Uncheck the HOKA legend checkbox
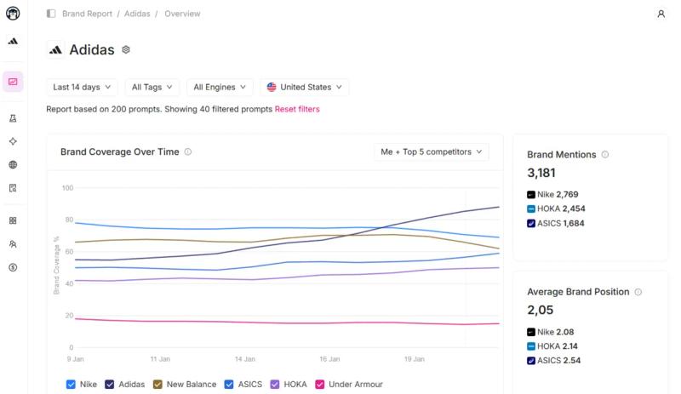 [275, 385]
